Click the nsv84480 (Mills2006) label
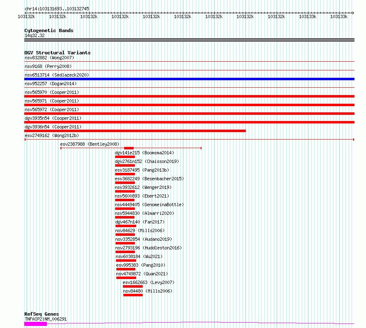 148,291
